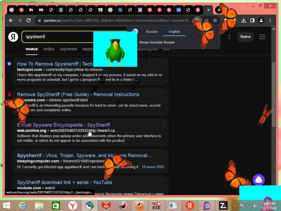The height and width of the screenshot is (211, 281).
Task: Show hidden system tray icons arrow
Action: pos(235,206)
